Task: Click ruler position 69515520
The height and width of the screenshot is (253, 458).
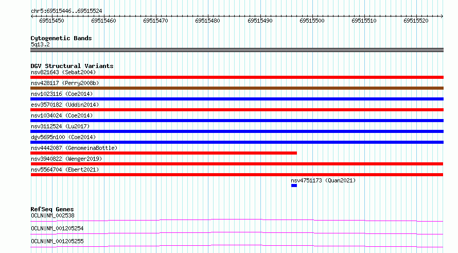Action: point(416,21)
